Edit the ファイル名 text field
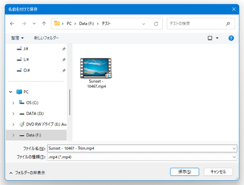 [x=139, y=148]
